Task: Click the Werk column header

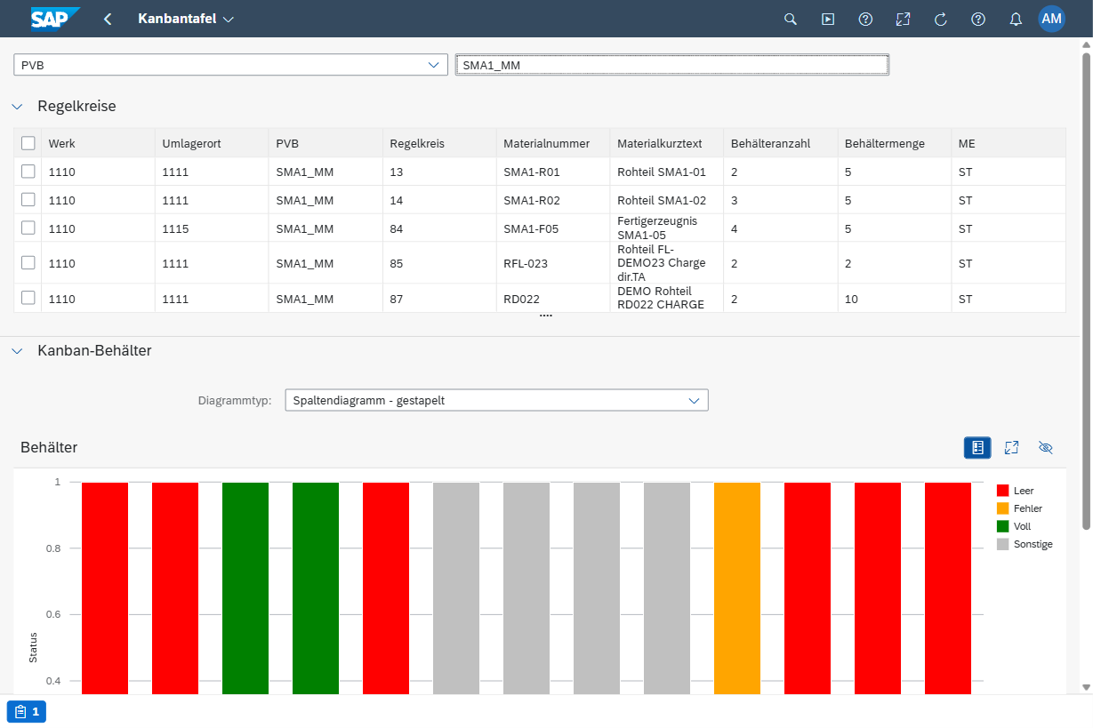Action: point(98,143)
